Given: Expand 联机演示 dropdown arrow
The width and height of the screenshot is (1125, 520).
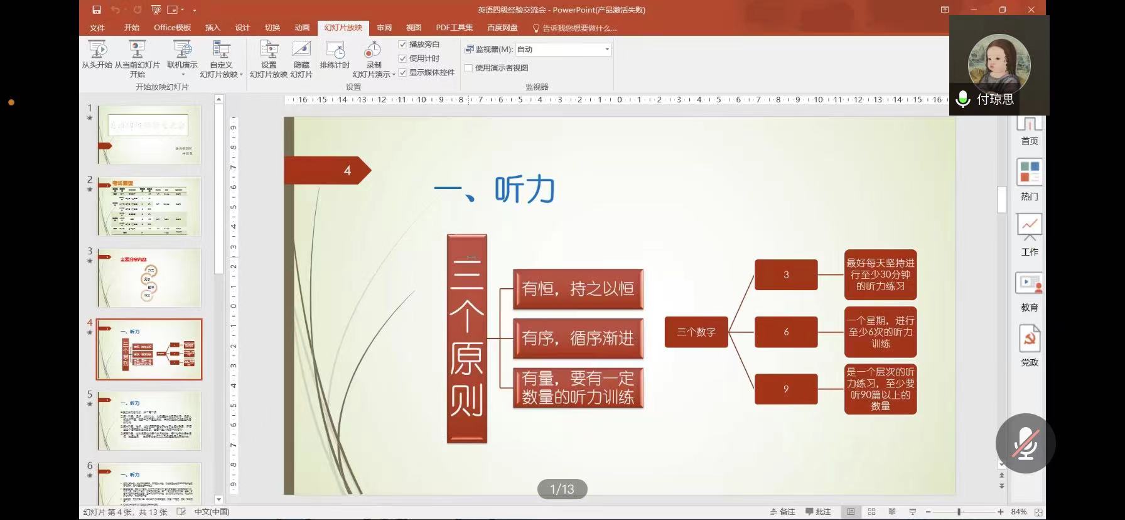Looking at the screenshot, I should 182,74.
